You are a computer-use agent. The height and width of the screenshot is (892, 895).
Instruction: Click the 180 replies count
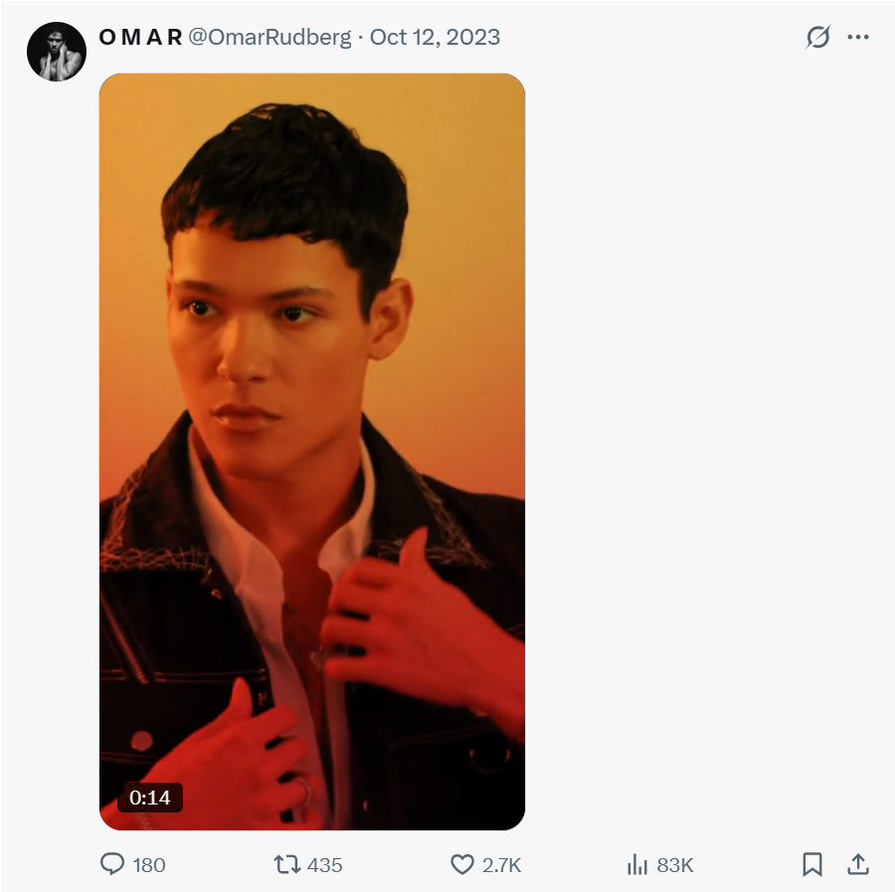coord(149,865)
